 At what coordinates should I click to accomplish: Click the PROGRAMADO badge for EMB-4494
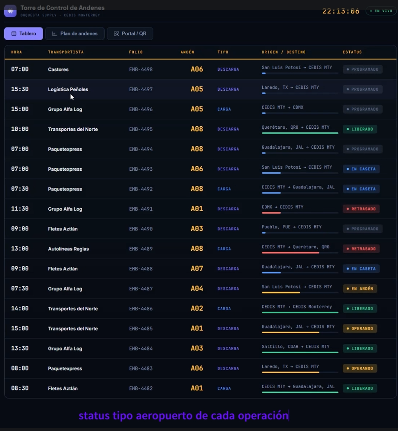[x=362, y=149]
